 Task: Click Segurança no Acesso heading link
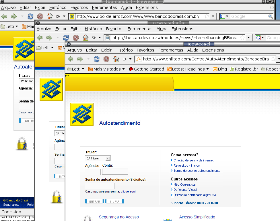(x=119, y=217)
